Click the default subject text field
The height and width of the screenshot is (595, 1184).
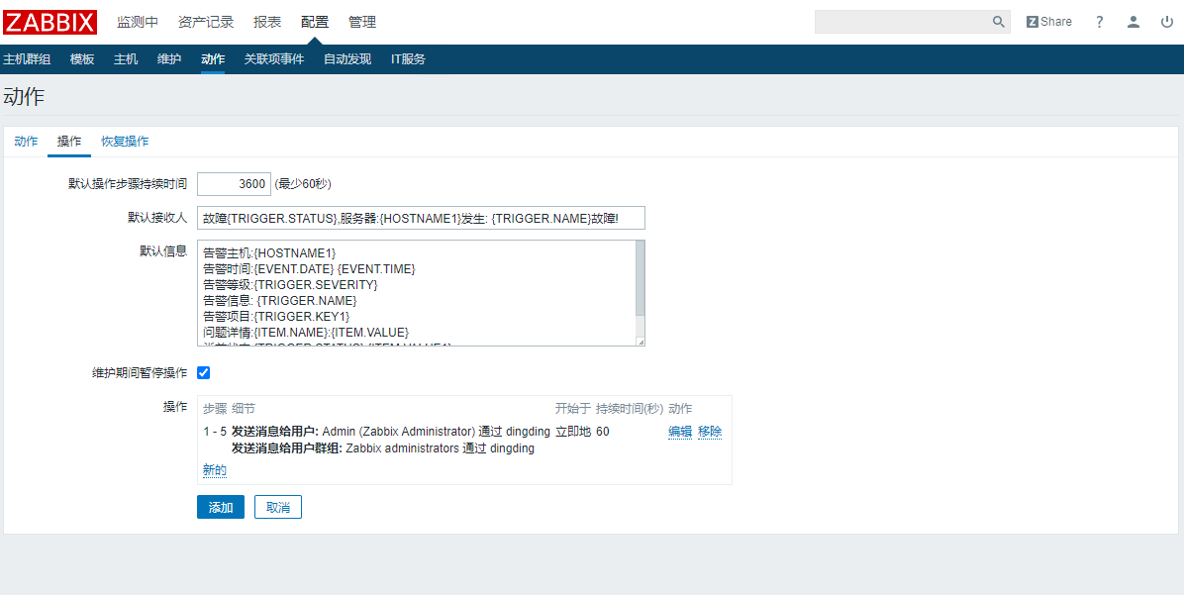pyautogui.click(x=421, y=218)
